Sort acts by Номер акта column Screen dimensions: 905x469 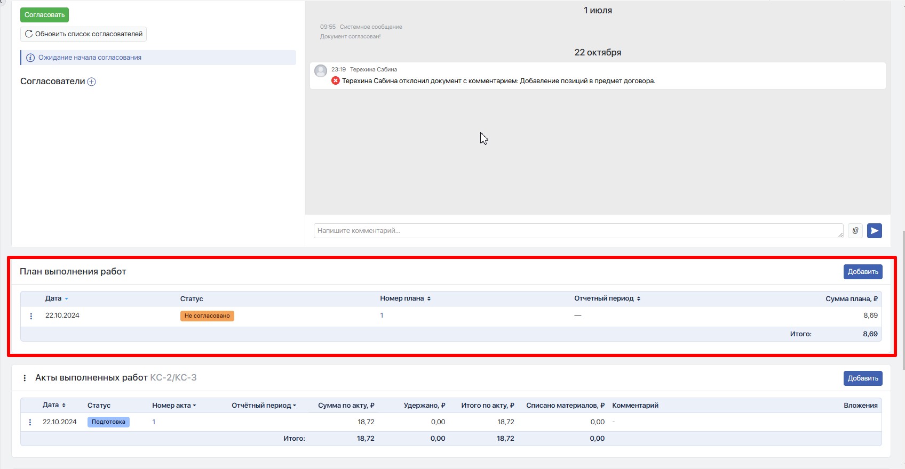(174, 406)
